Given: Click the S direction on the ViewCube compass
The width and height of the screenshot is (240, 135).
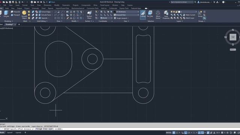Looking at the screenshot, I should [x=233, y=45].
